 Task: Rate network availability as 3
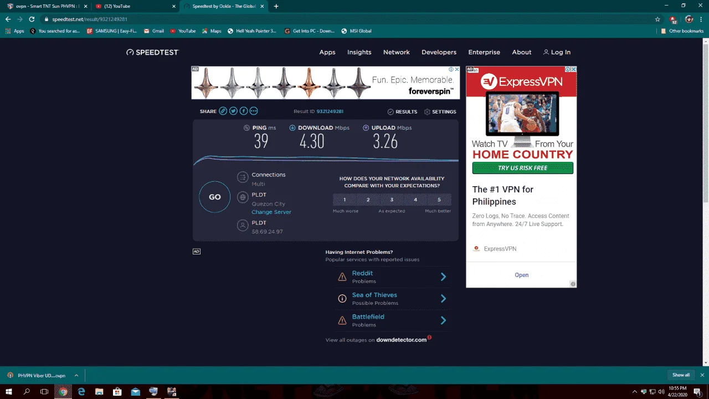392,199
